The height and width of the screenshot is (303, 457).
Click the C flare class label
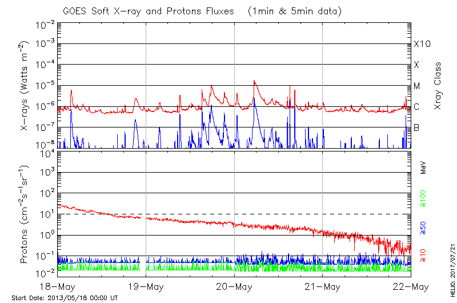[x=416, y=107]
